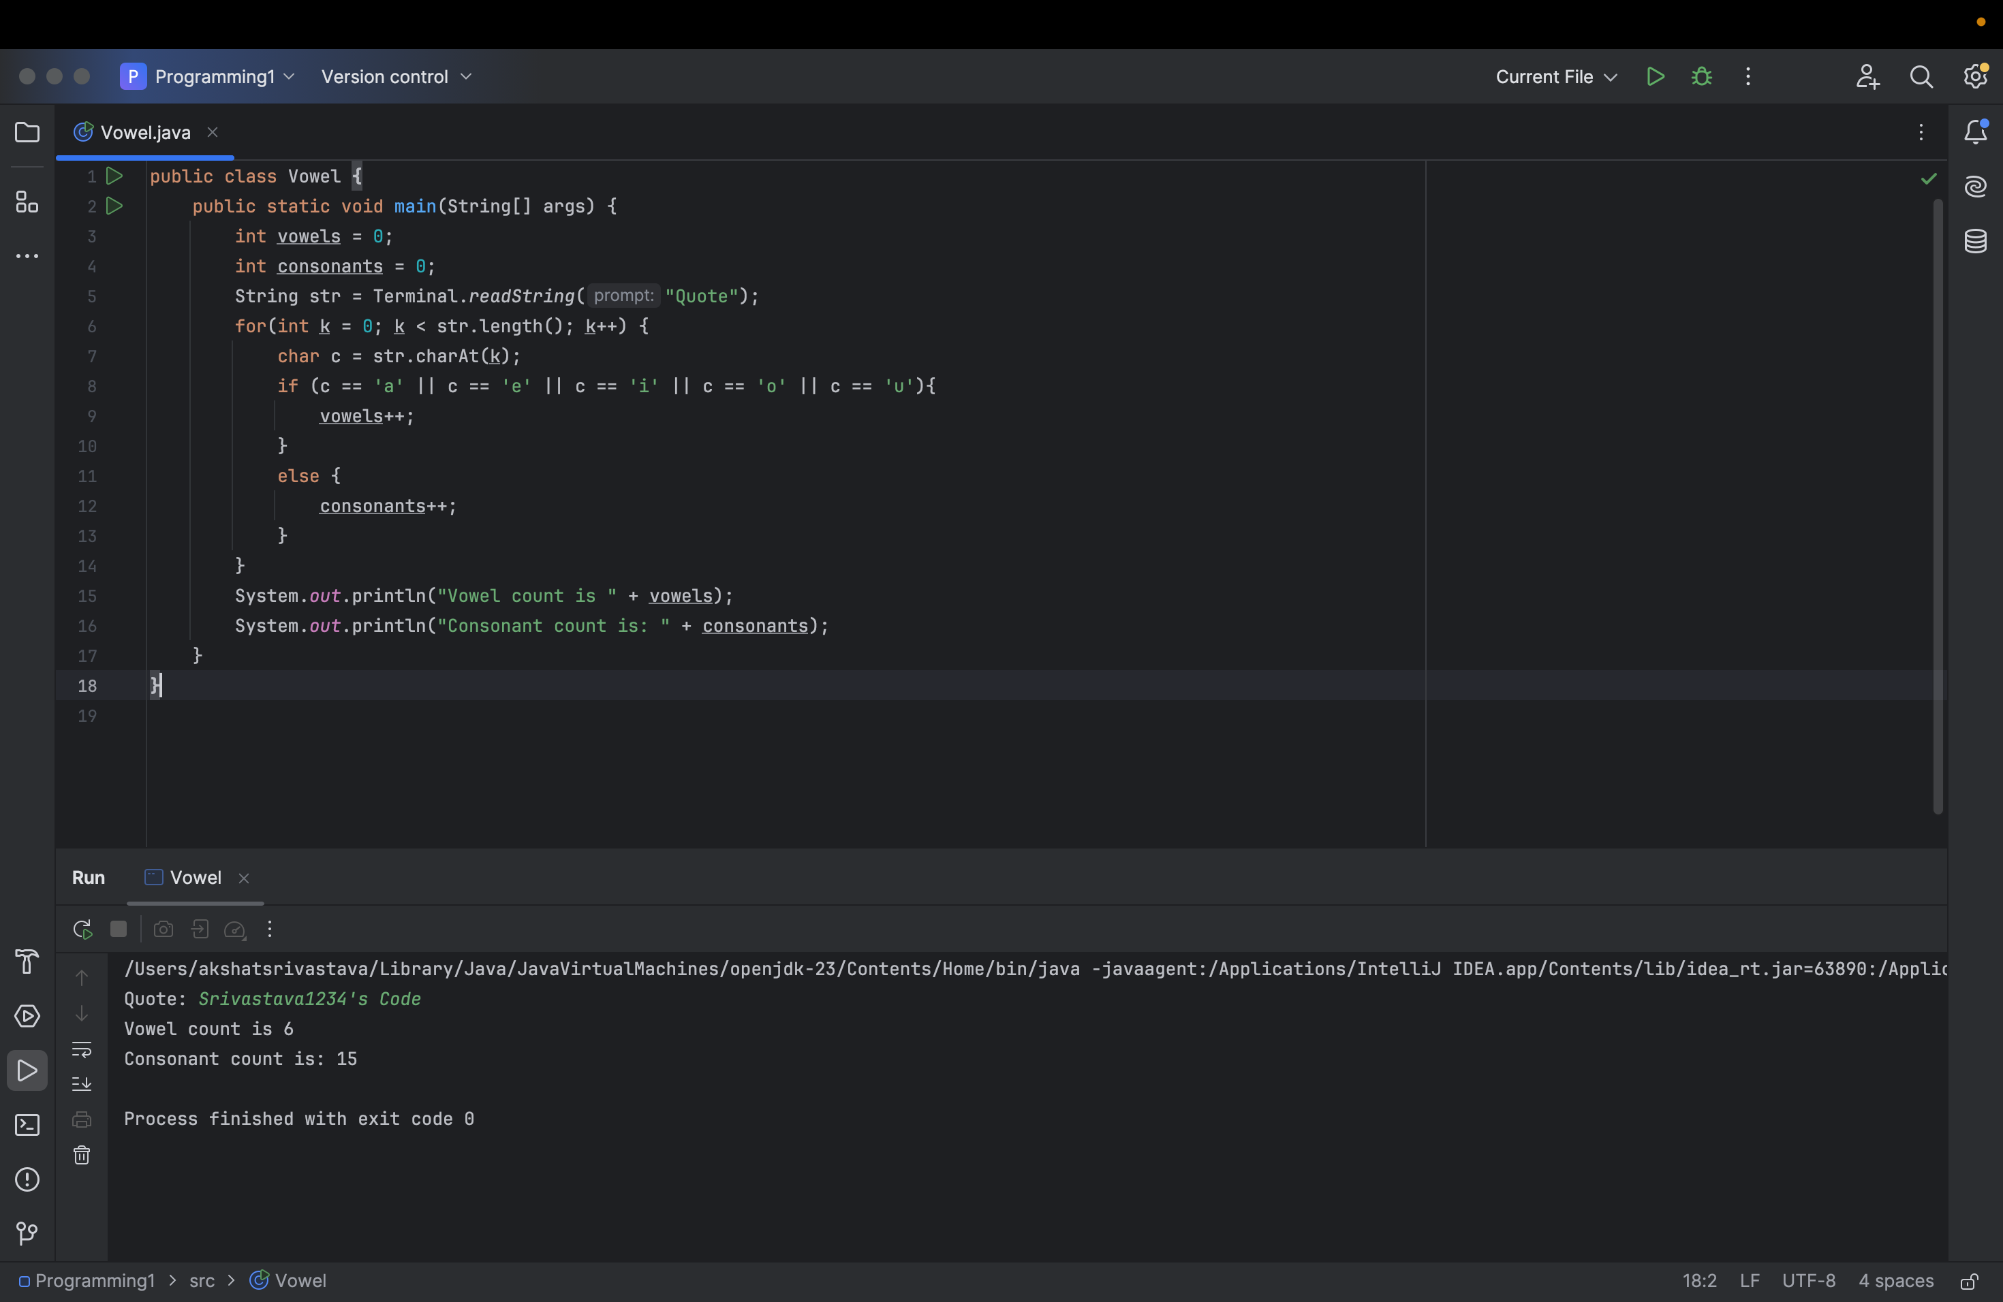Open the src breadcrumb in status bar

(201, 1281)
